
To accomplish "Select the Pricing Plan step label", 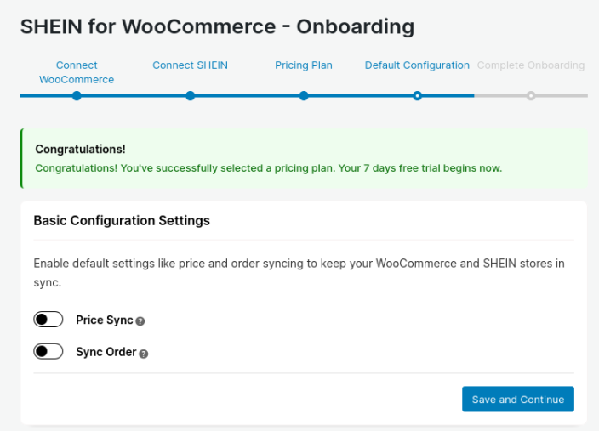I will click(x=304, y=65).
